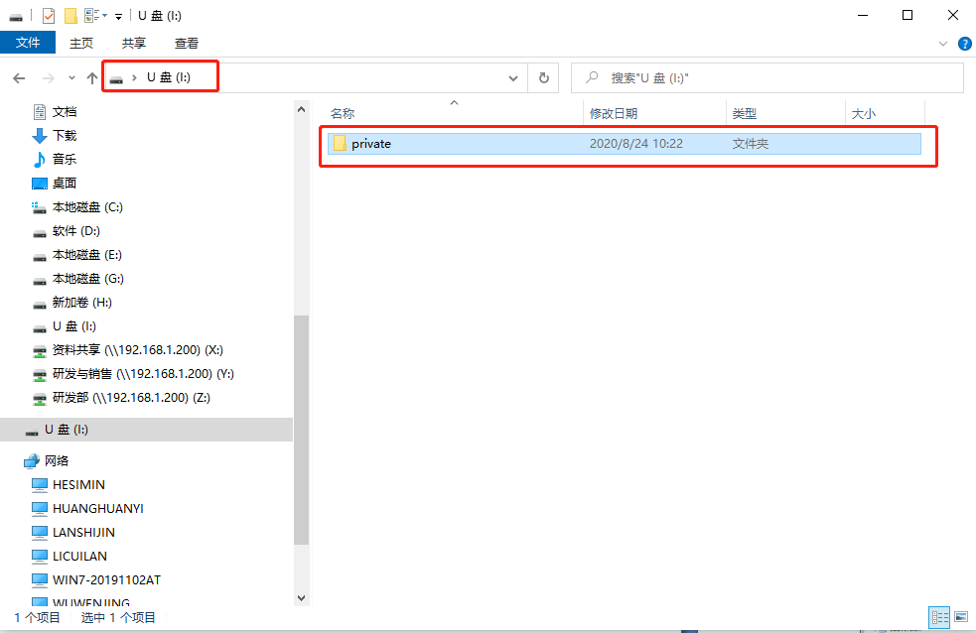
Task: Open the private folder
Action: [372, 143]
